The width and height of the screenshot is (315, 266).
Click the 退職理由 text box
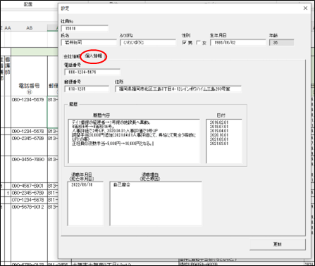[156, 203]
